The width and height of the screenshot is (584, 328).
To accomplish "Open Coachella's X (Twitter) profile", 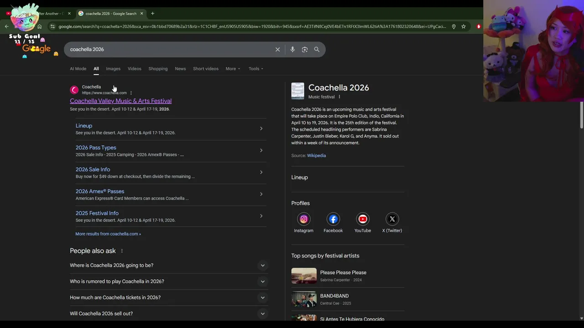I will [392, 219].
